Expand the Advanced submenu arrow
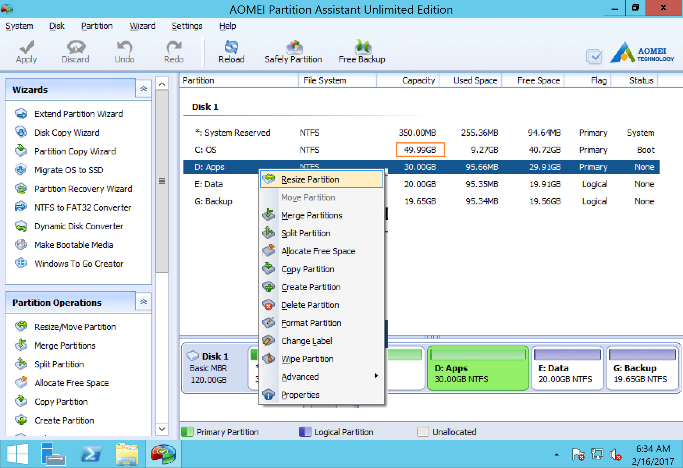Viewport: 683px width, 468px height. pos(376,376)
